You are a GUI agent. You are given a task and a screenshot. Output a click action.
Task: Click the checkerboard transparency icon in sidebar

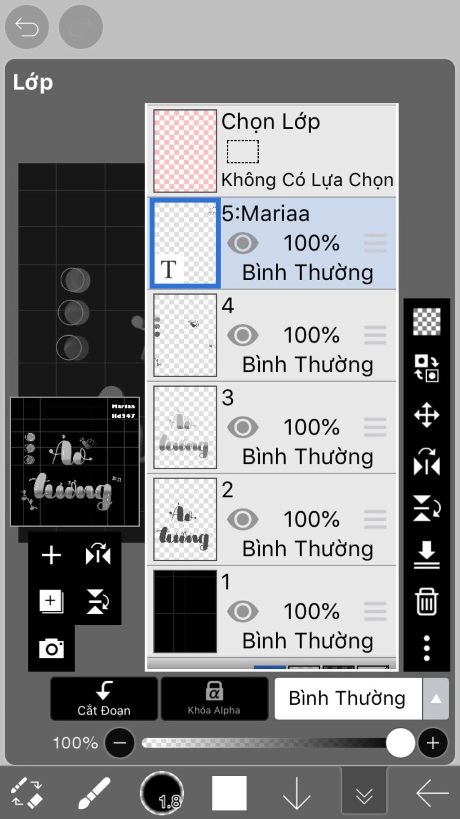pos(426,322)
